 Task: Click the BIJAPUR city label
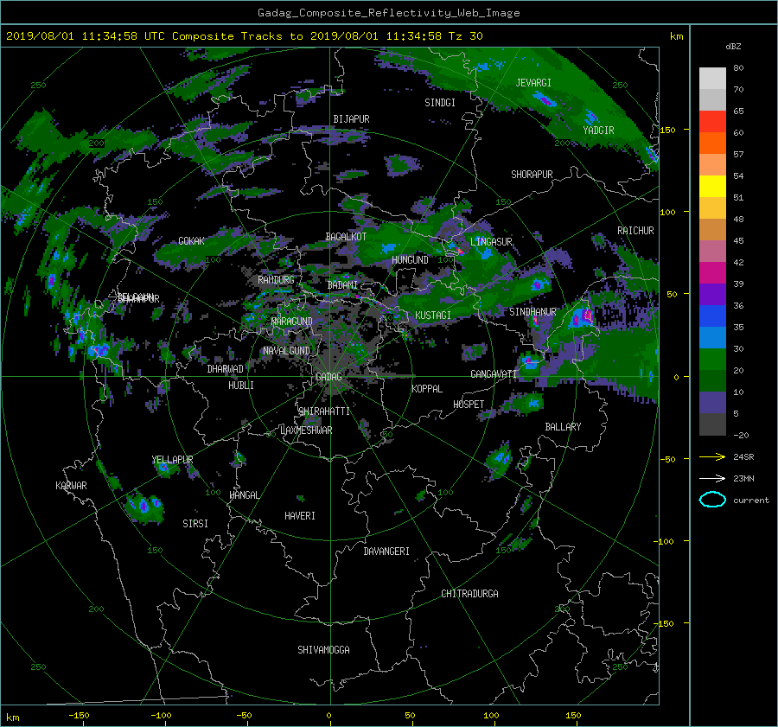[x=351, y=119]
